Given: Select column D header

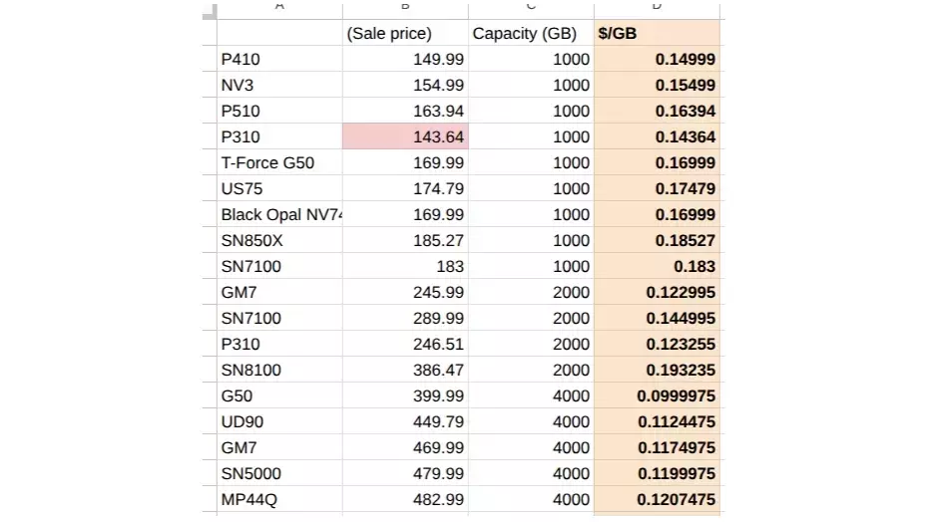Looking at the screenshot, I should coord(657,9).
